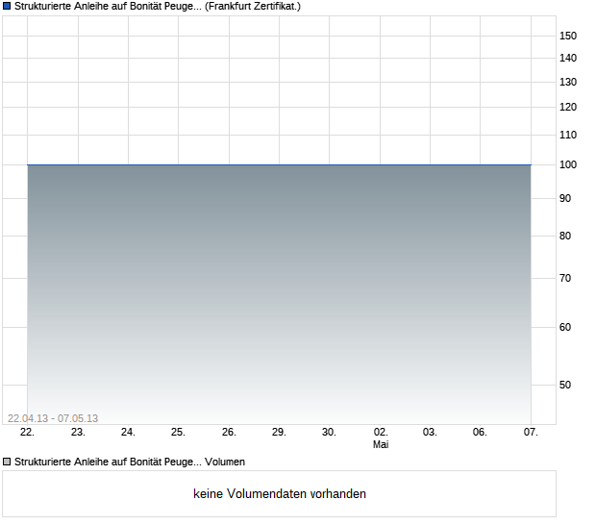The width and height of the screenshot is (596, 525).
Task: Click the y-axis value 150
Action: [568, 36]
